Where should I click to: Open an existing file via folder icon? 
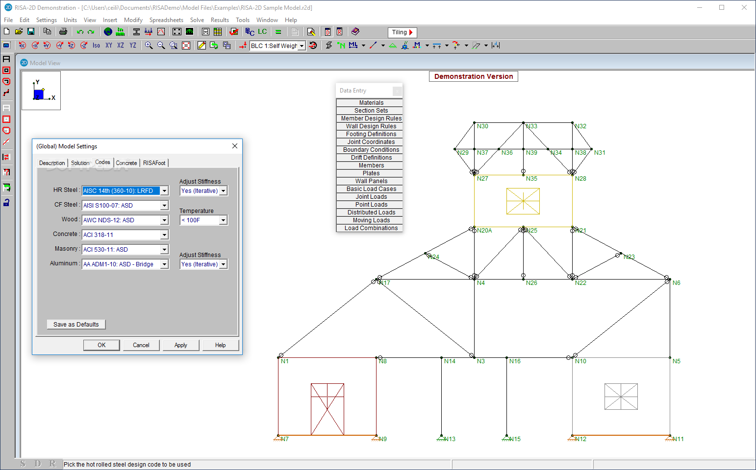[19, 32]
